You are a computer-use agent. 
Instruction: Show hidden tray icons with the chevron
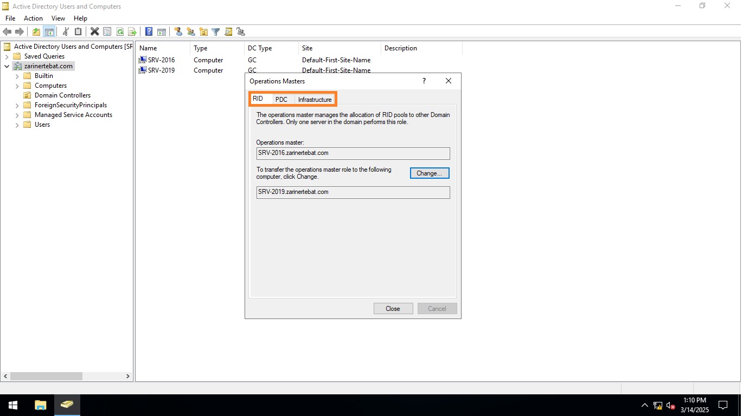click(645, 405)
